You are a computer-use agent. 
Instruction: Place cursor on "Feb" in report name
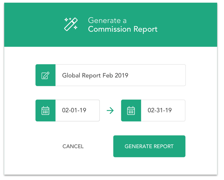[108, 75]
